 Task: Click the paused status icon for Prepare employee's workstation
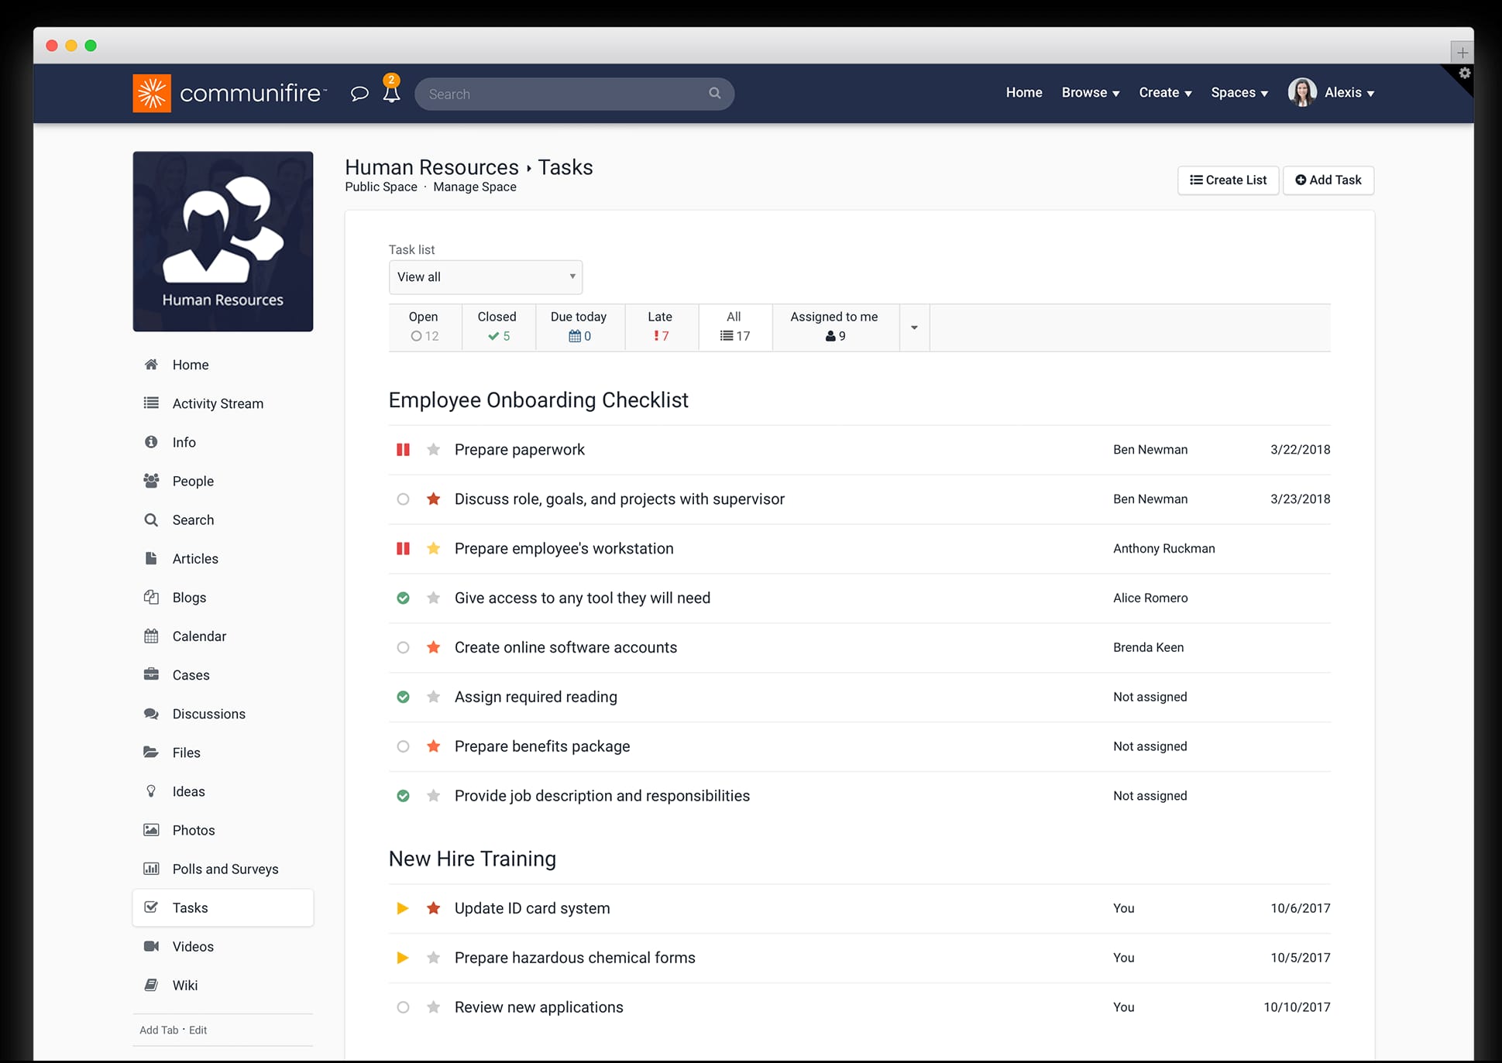403,549
